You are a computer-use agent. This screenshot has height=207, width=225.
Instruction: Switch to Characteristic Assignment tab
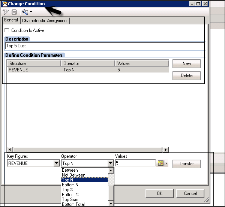click(45, 21)
